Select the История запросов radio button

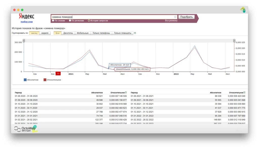89,21
